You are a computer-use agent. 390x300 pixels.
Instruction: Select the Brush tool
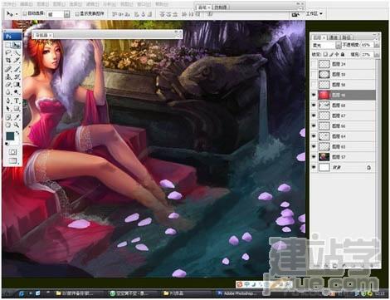pyautogui.click(x=17, y=68)
